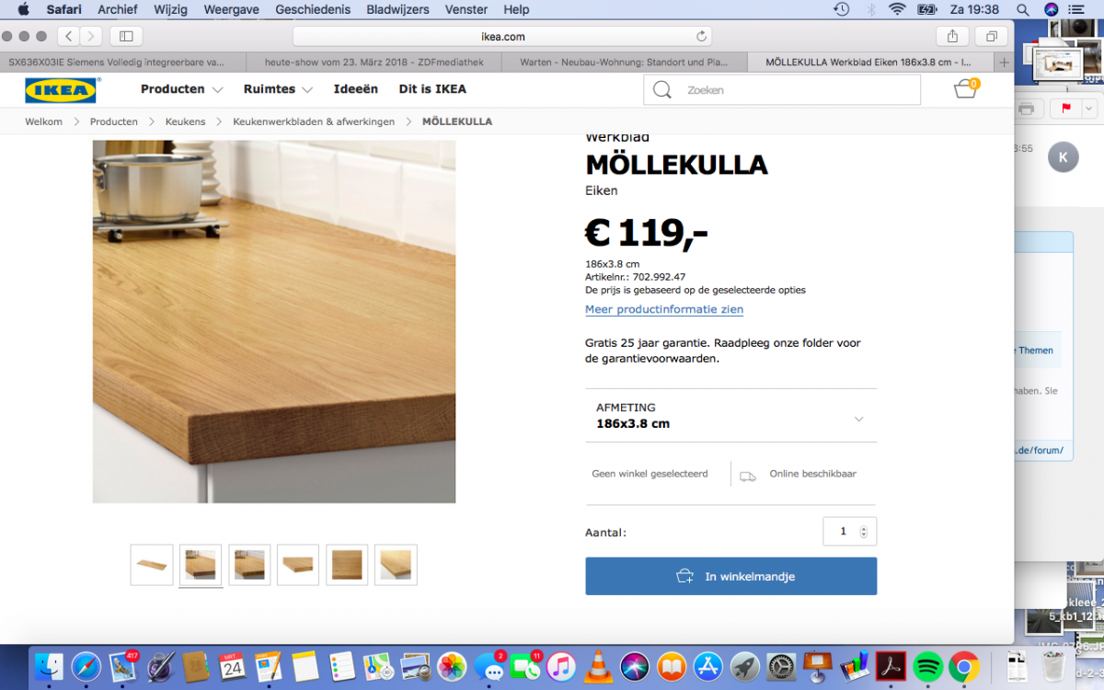Click the In winkelmandje button
Viewport: 1104px width, 690px height.
(730, 576)
